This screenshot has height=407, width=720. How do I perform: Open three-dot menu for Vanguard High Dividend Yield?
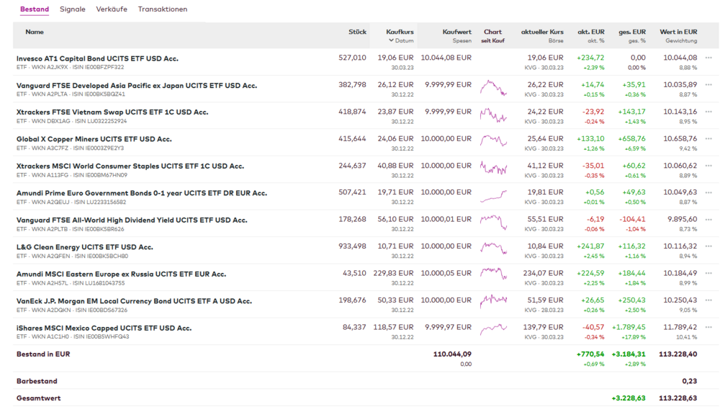708,220
